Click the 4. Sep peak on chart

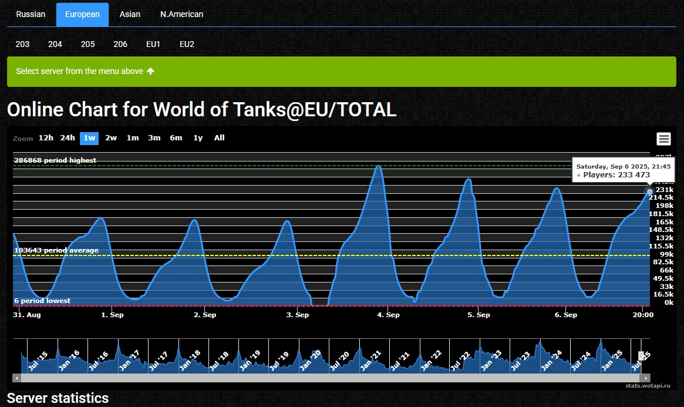click(378, 166)
